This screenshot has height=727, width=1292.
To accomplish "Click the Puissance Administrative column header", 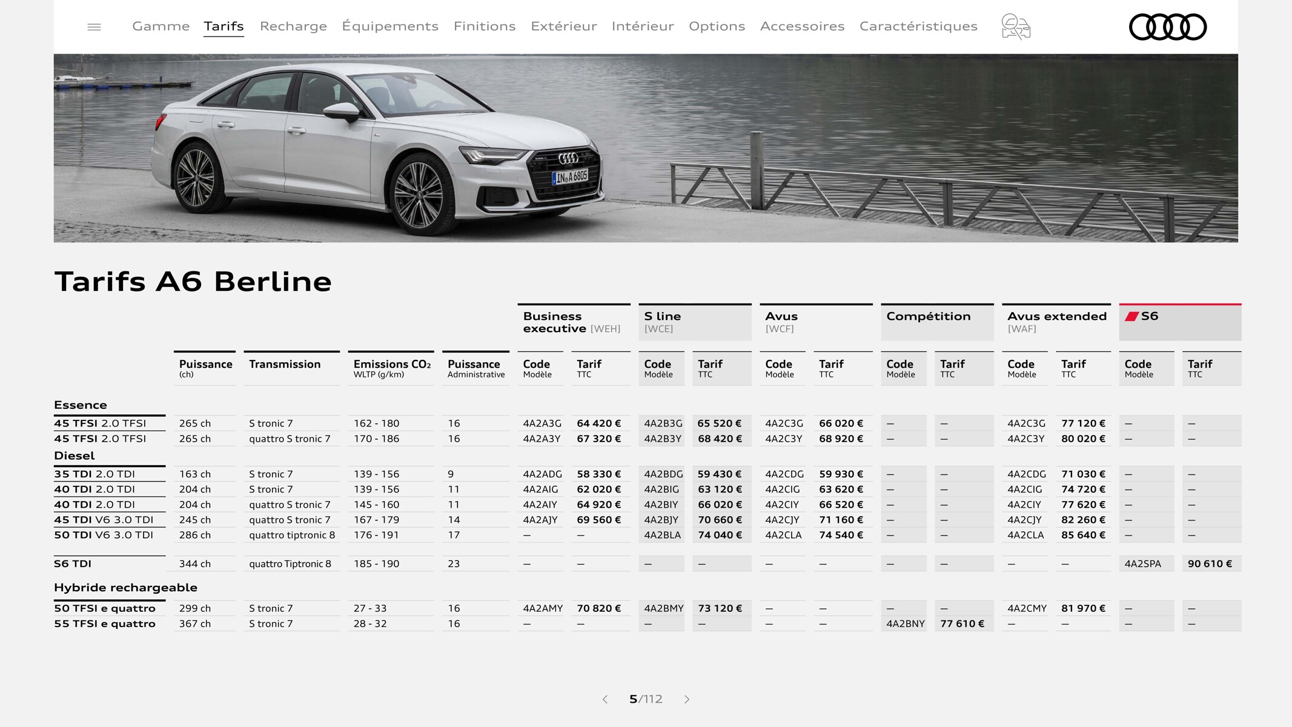I will tap(476, 368).
